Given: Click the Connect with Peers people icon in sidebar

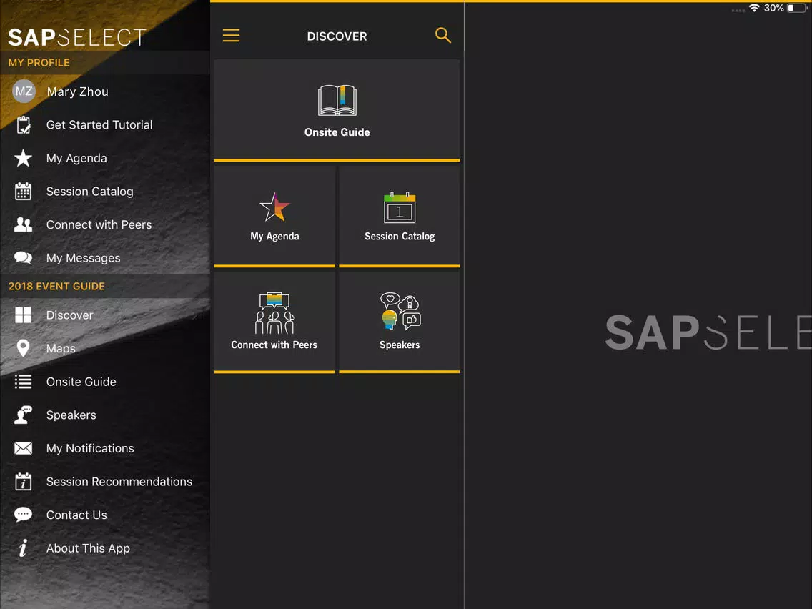Looking at the screenshot, I should (24, 224).
